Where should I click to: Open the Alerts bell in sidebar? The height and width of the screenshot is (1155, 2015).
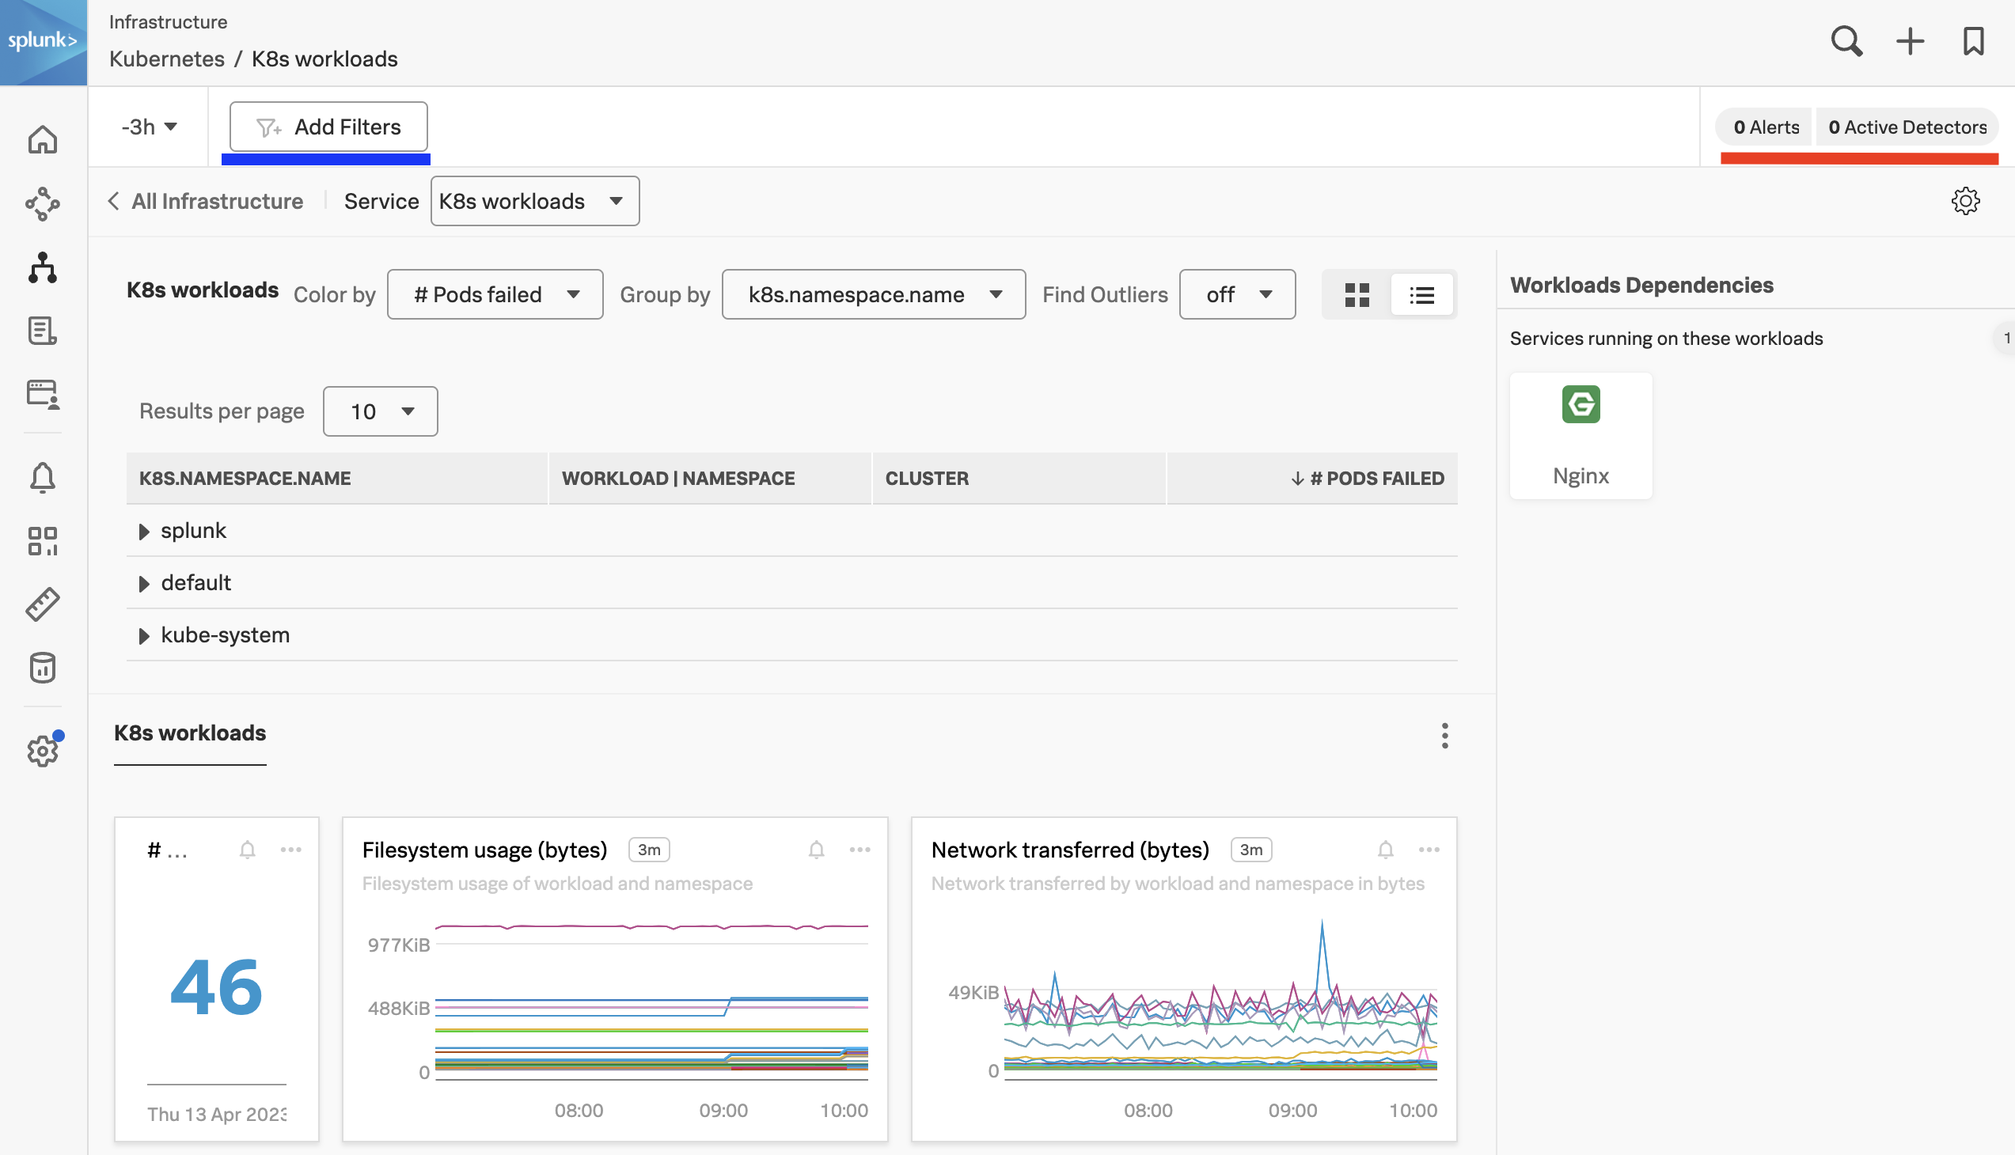[x=43, y=478]
